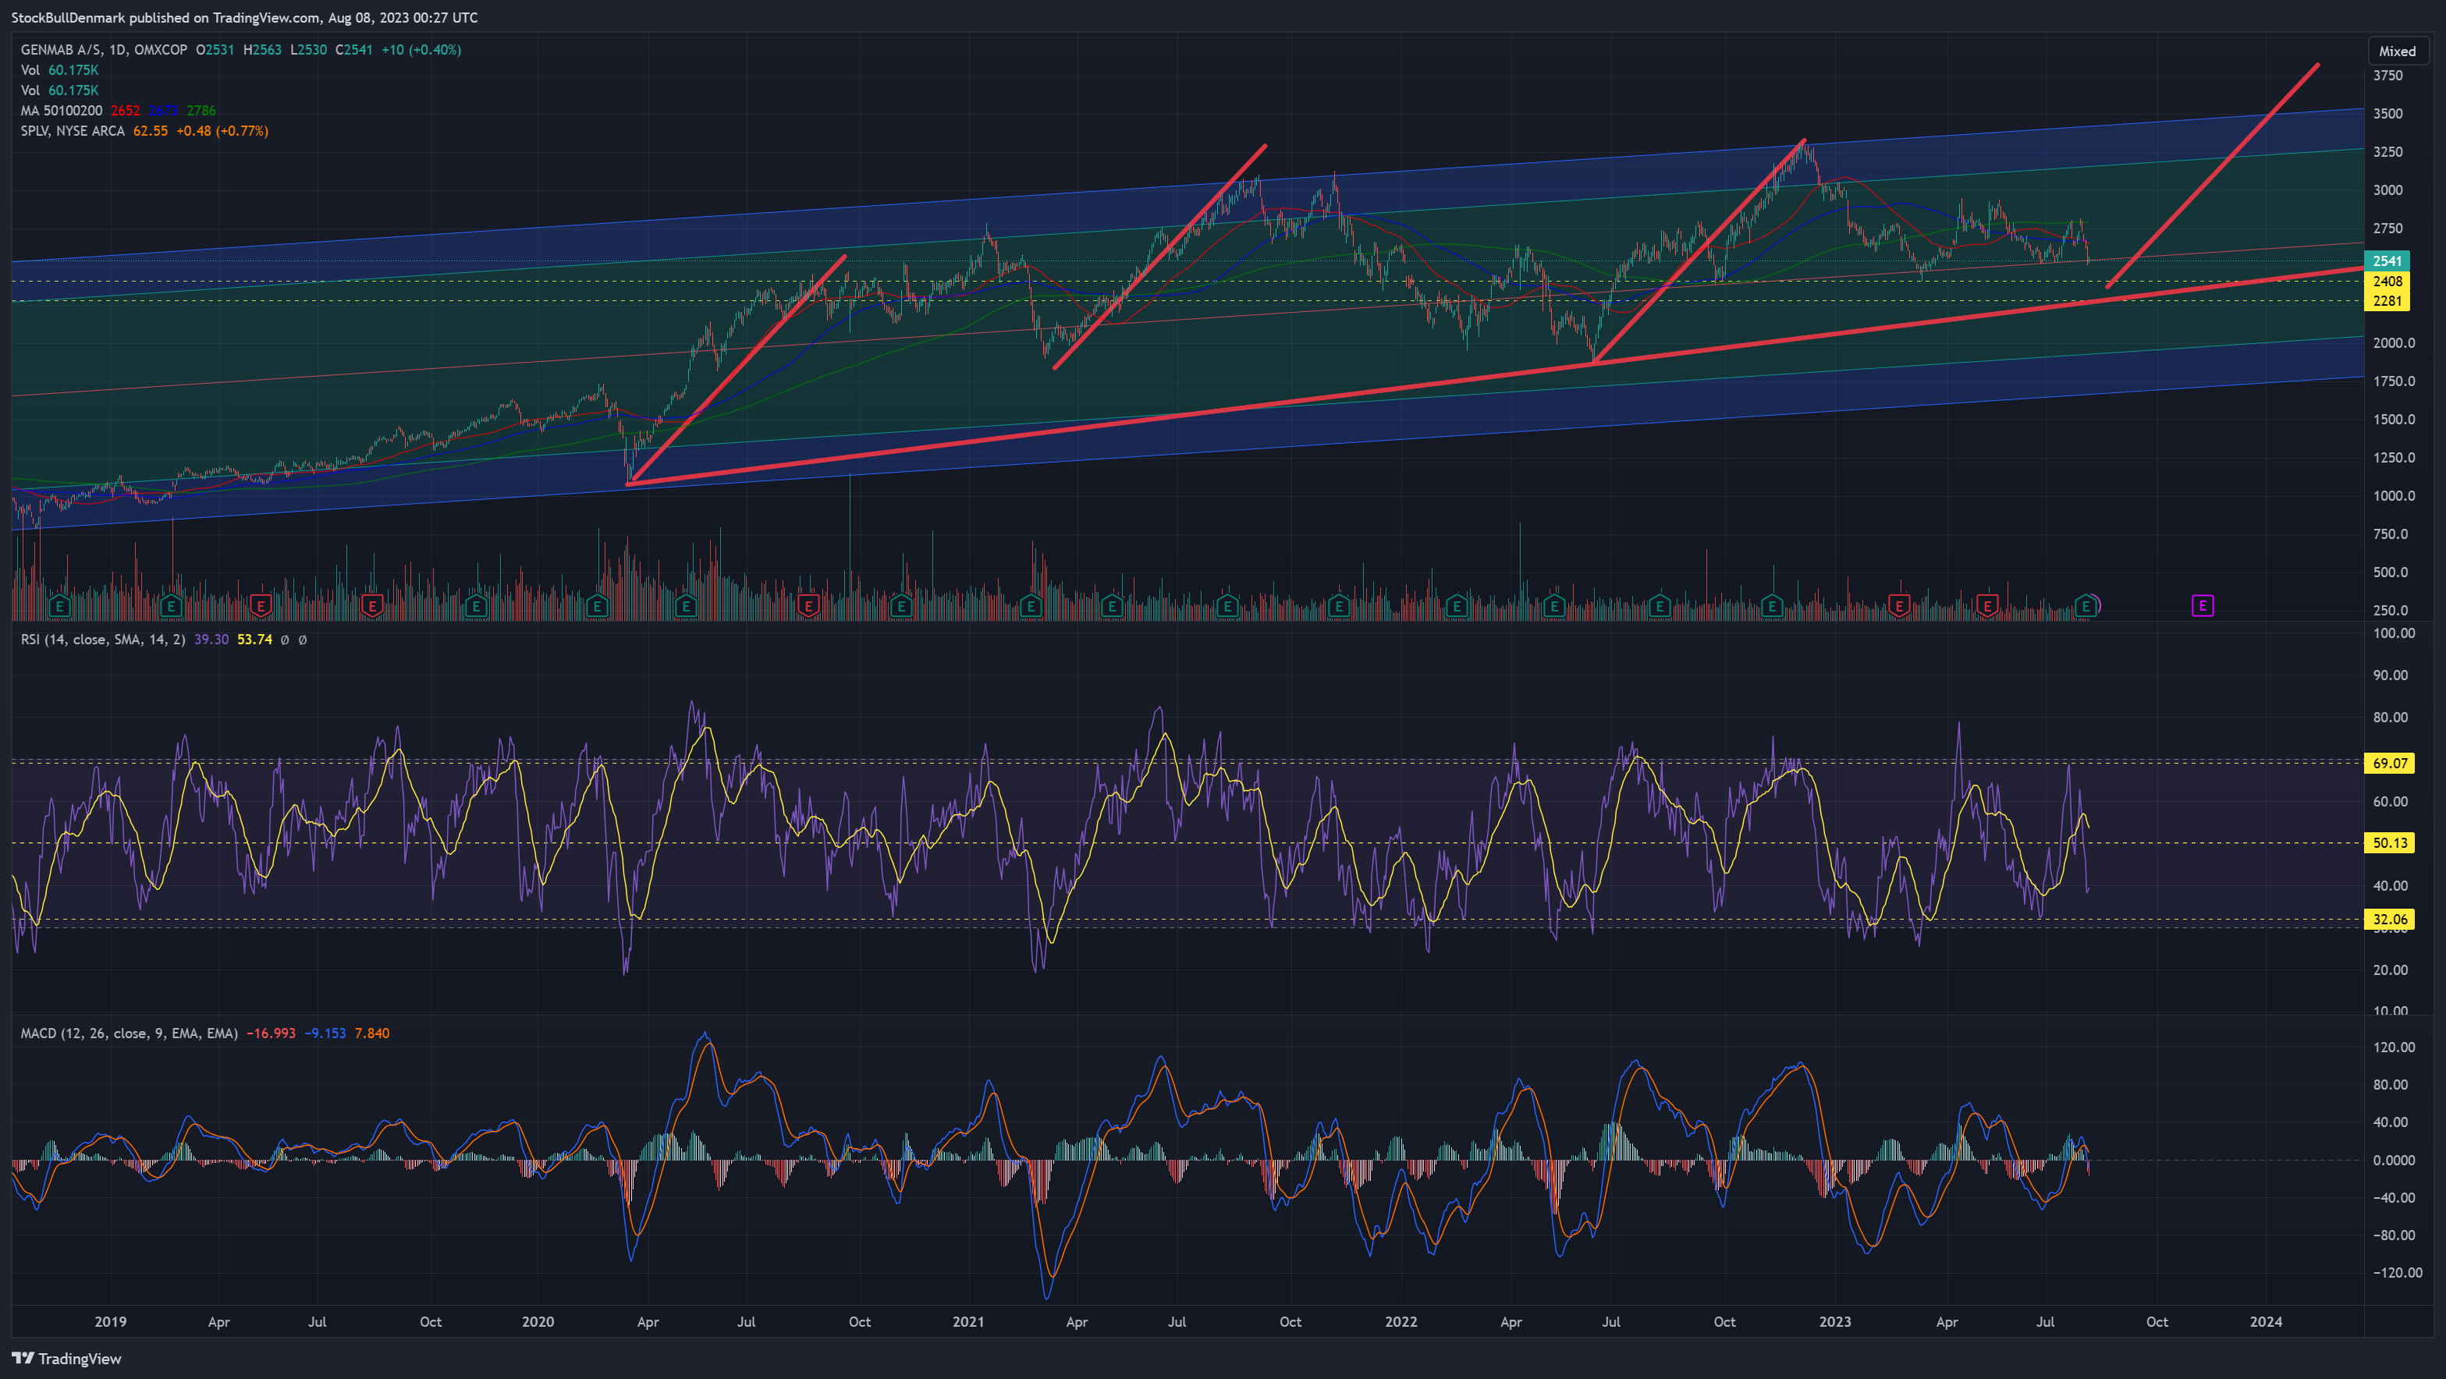The height and width of the screenshot is (1379, 2446).
Task: Click the blue MA value 2673
Action: (x=163, y=110)
